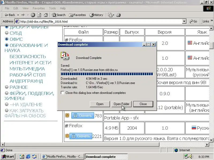Open the Favorites menu
Viewport: 214px width, 160px height.
39,8
